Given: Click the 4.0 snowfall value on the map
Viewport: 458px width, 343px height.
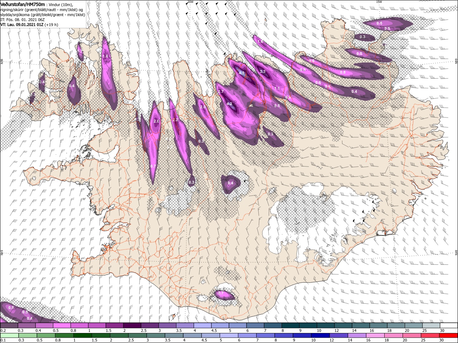Looking at the screenshot, I should coord(242,73).
